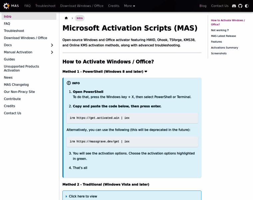Screen dimensions: 253x200
Task: Click the home breadcrumb icon
Action: click(66, 18)
